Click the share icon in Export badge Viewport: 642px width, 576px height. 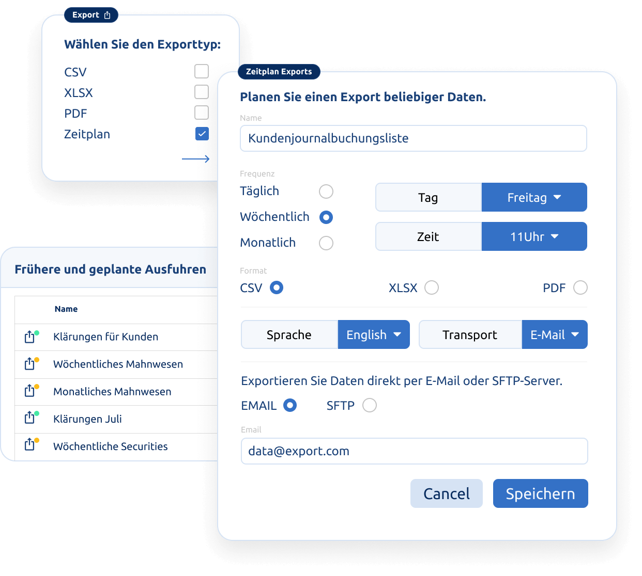107,15
